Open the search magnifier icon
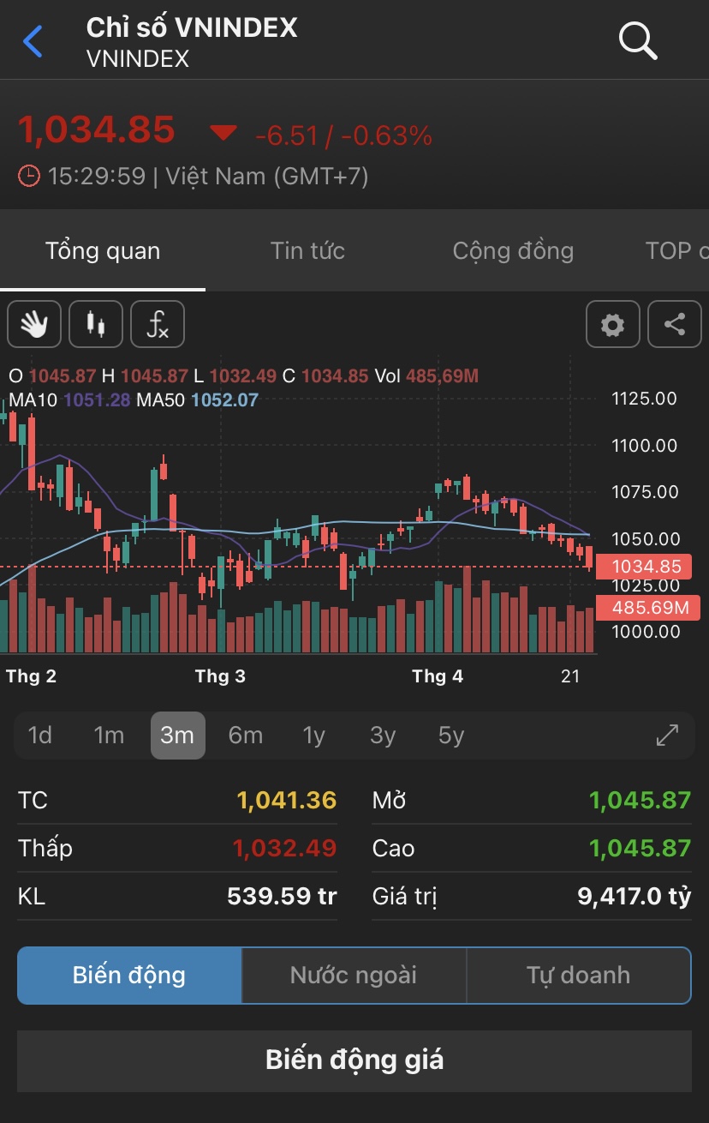709x1123 pixels. coord(638,40)
